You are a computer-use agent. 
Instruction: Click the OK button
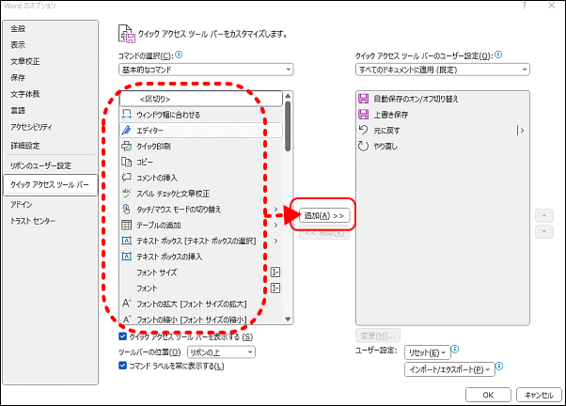[488, 395]
